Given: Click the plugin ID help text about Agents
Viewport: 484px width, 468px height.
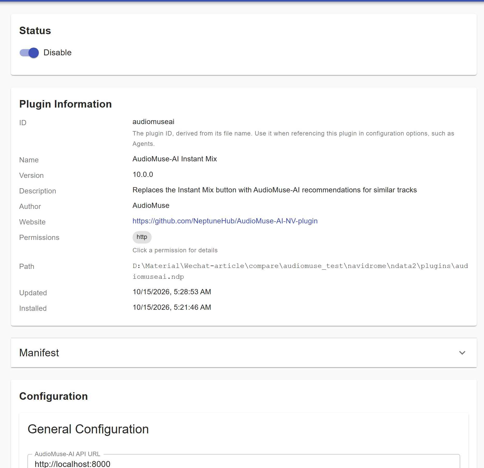Looking at the screenshot, I should (293, 139).
